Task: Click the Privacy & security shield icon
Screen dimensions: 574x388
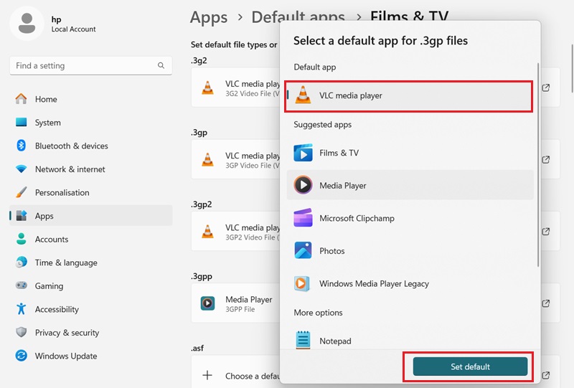Action: [x=22, y=332]
